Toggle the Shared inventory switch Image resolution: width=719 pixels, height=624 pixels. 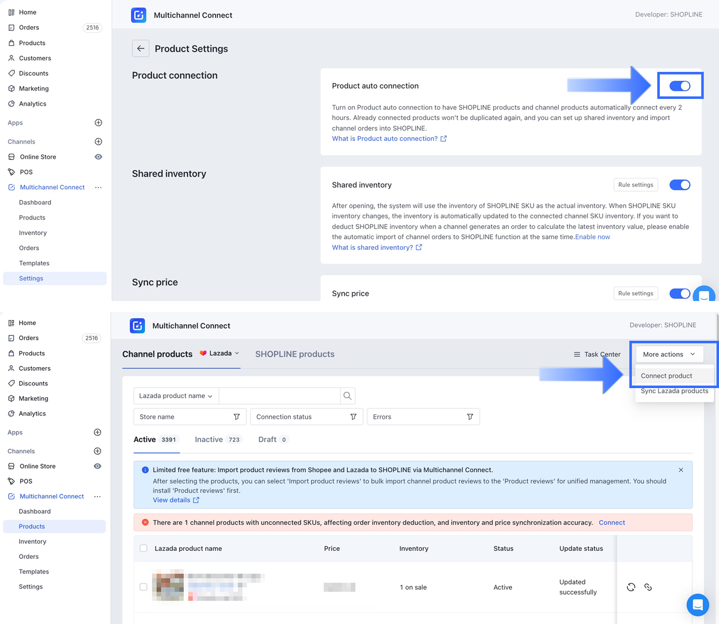[x=680, y=185]
